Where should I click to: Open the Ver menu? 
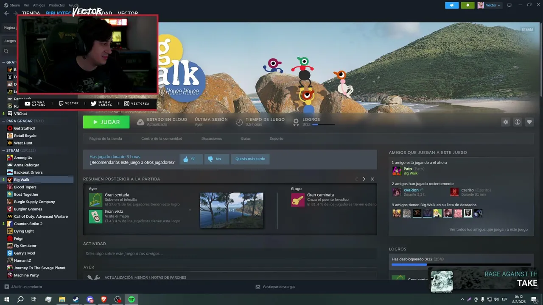pyautogui.click(x=26, y=5)
